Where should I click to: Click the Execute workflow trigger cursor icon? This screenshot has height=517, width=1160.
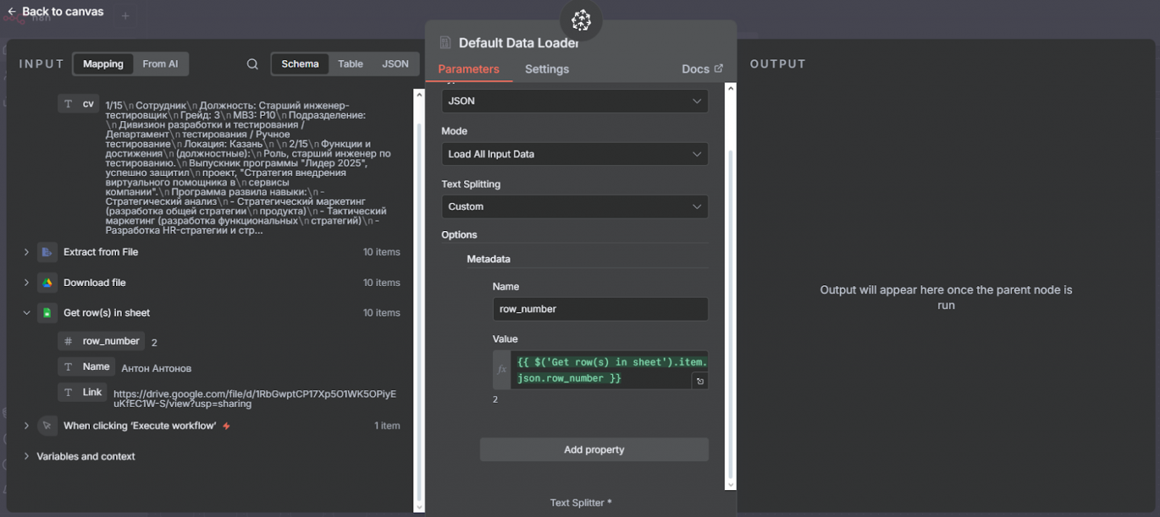click(47, 426)
